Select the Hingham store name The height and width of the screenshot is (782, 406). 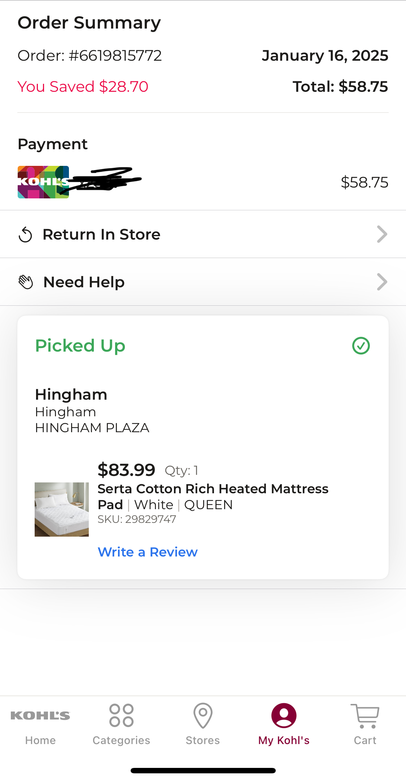(71, 395)
